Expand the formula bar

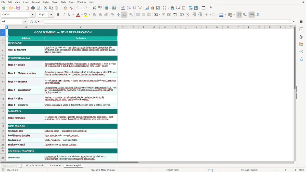294,21
